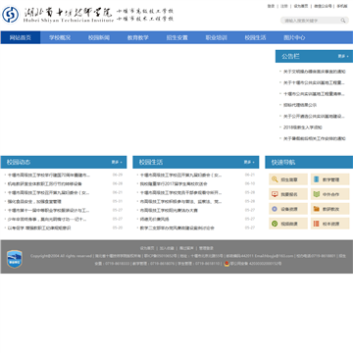
Task: Click 我要报名 red monitor icon
Action: [275, 194]
